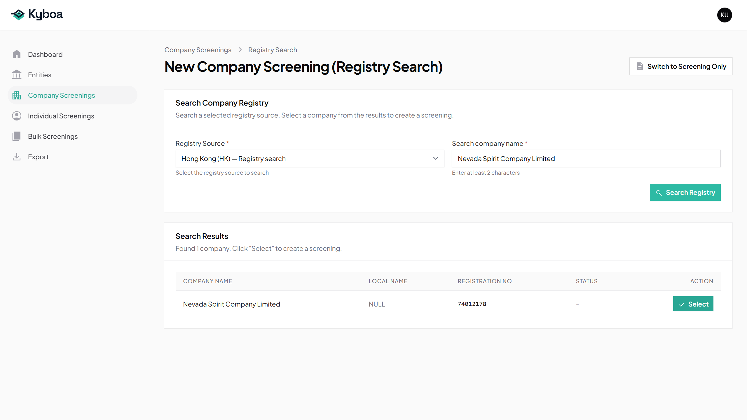Click the Kyboa wordmark text
747x420 pixels.
click(x=46, y=14)
